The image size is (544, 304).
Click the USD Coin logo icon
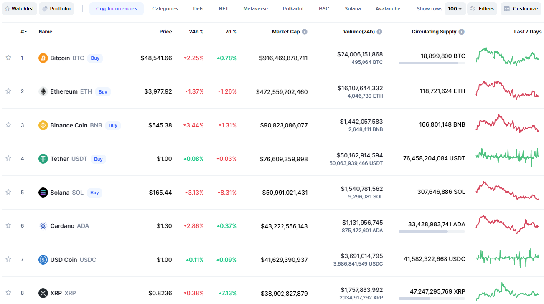[43, 260]
